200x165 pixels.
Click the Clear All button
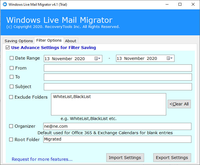pyautogui.click(x=179, y=104)
